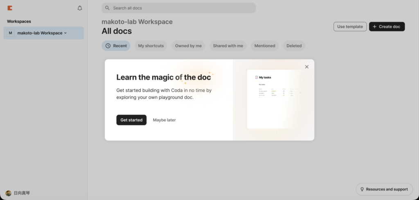
Task: Select the My shortcuts filter tab
Action: click(151, 46)
